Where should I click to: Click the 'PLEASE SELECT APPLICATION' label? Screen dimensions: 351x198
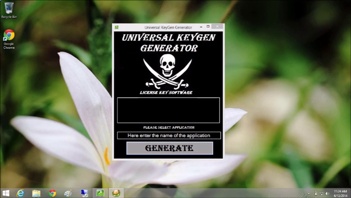pos(169,128)
